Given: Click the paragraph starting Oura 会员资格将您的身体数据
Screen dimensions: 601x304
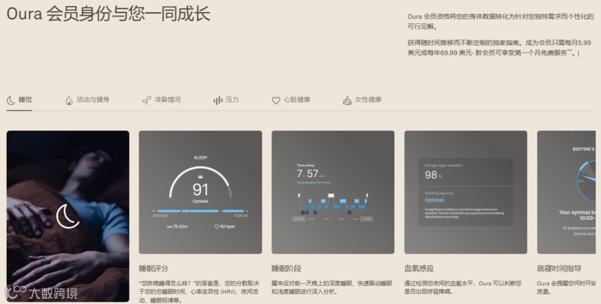Looking at the screenshot, I should click(501, 22).
